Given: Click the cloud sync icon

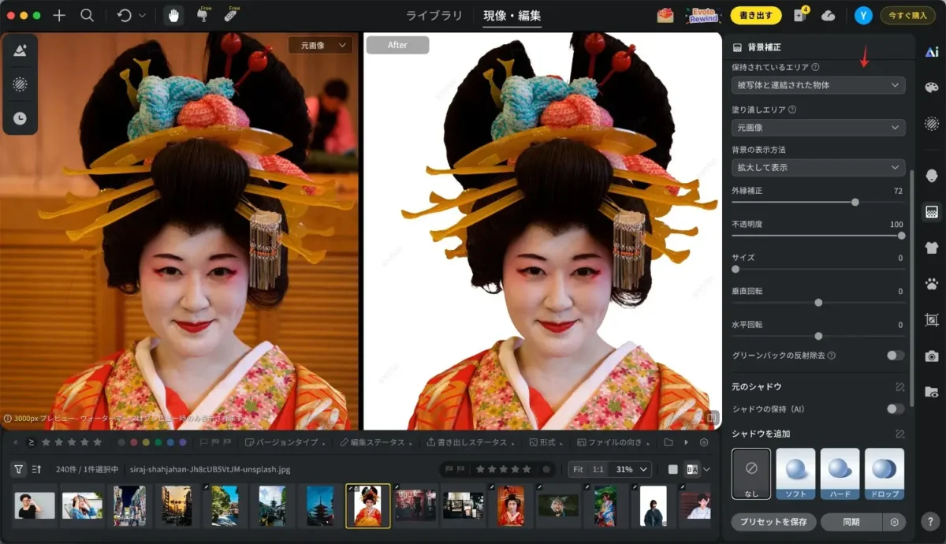Looking at the screenshot, I should click(828, 15).
